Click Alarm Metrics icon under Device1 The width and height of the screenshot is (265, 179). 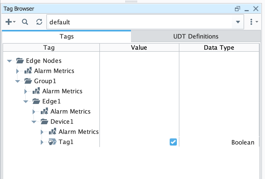[52, 132]
